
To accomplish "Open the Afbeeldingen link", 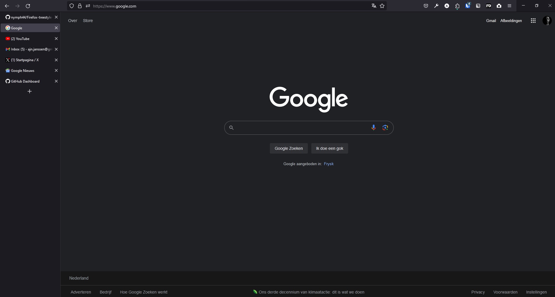I will [x=511, y=21].
